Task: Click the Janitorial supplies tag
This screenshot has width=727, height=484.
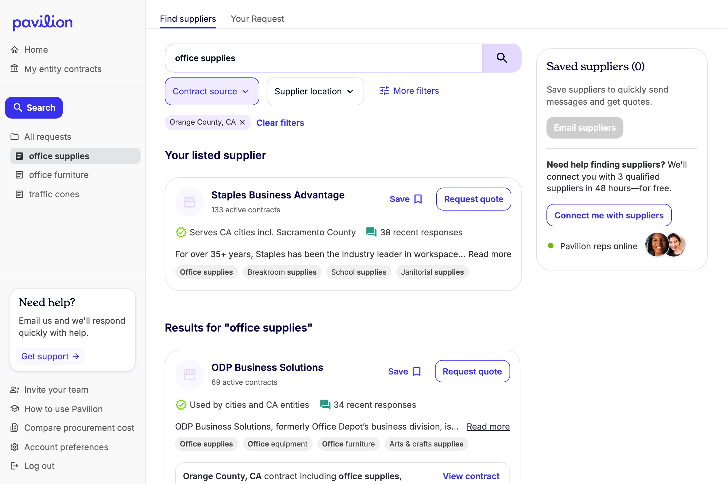Action: [432, 272]
